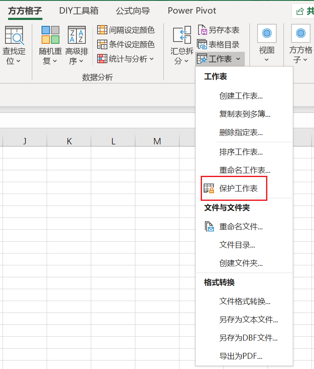Screen dimensions: 314x369
Task: Select 删除指定表... menu item
Action: point(244,132)
